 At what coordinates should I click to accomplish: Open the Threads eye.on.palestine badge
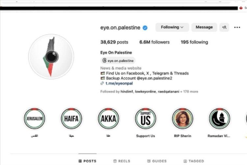[x=118, y=61]
